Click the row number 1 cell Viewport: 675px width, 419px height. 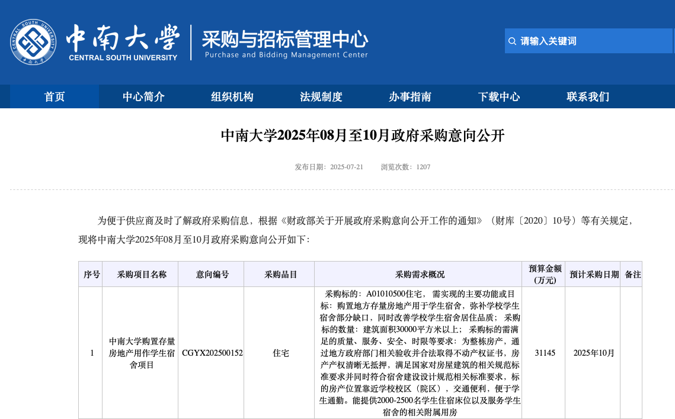(x=92, y=353)
